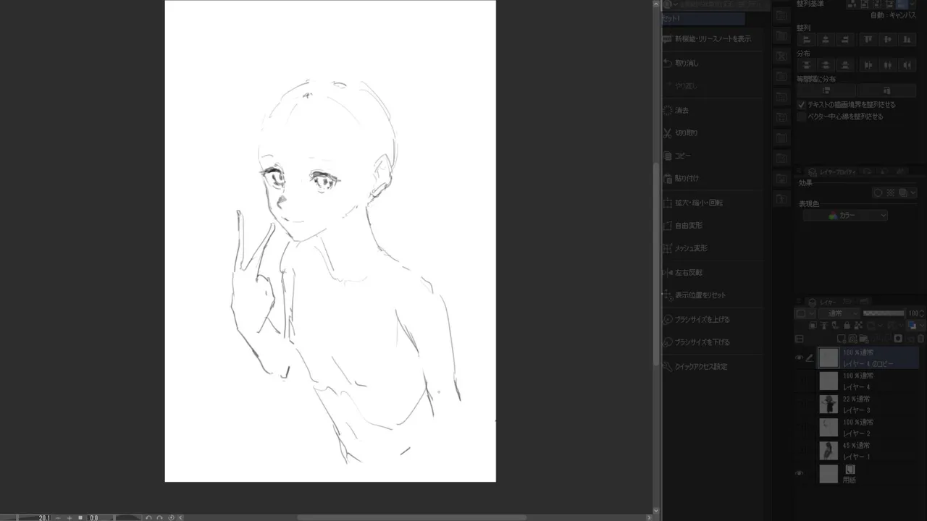Adjust the layer opacity slider
The width and height of the screenshot is (927, 521).
pos(884,313)
